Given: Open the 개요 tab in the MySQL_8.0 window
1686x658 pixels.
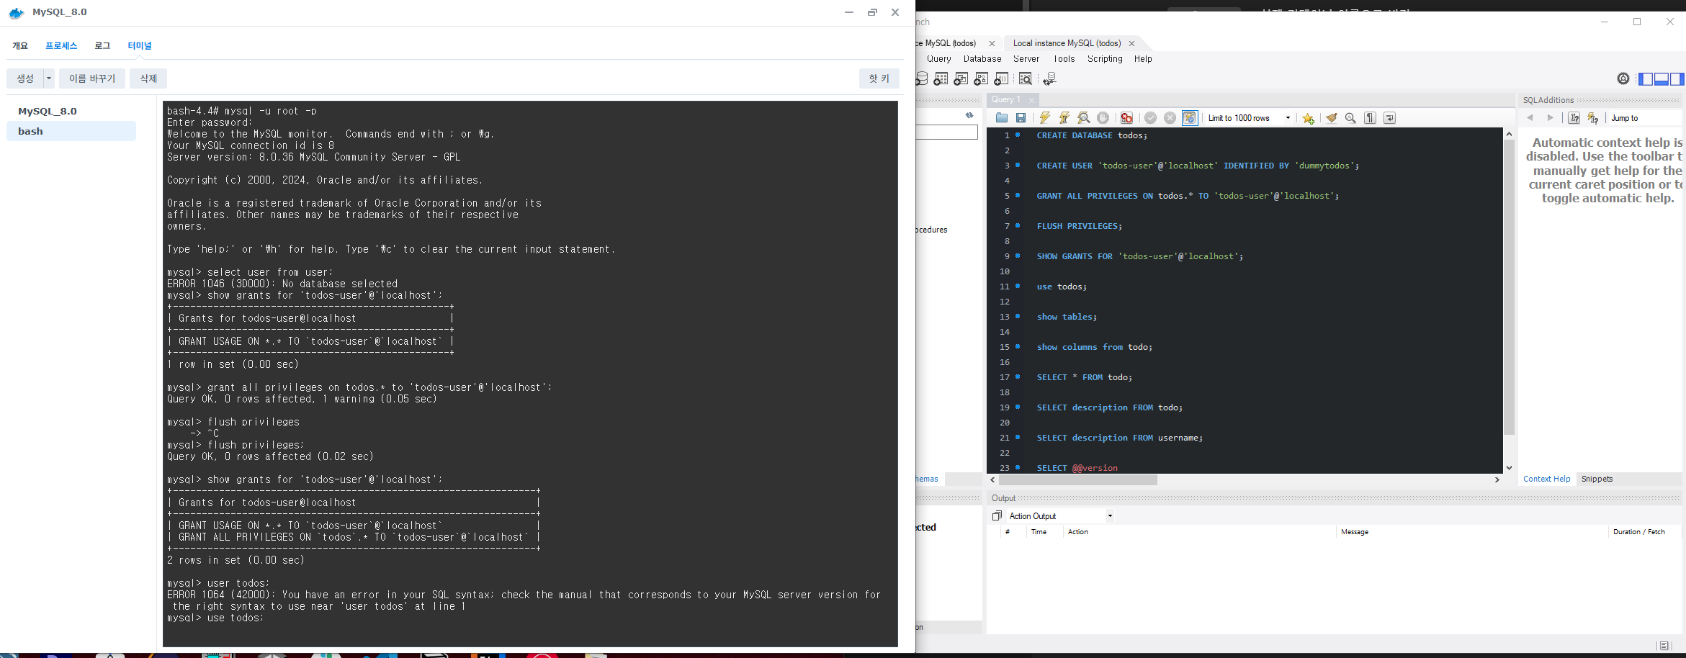Looking at the screenshot, I should click(20, 45).
